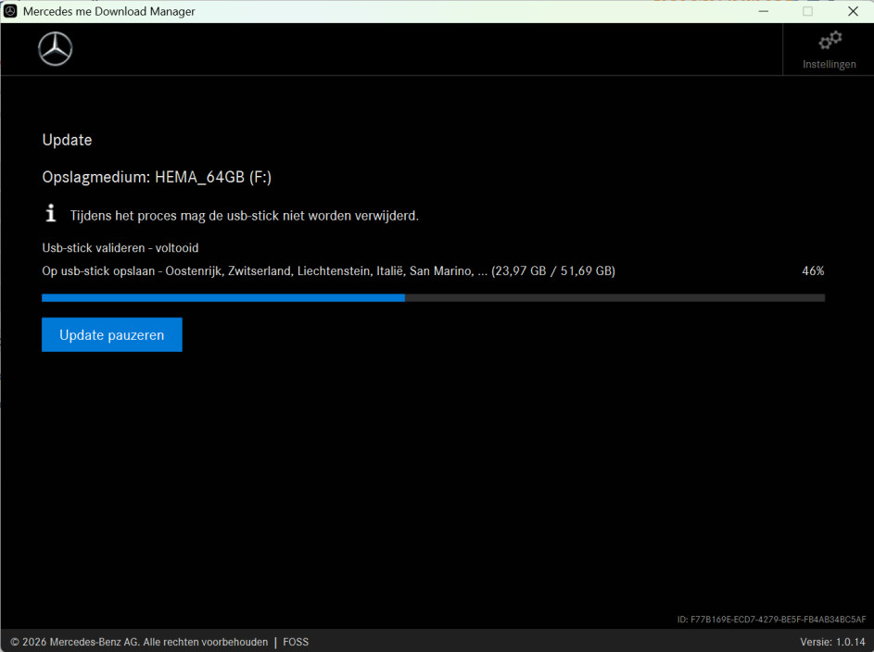Open Instellingen gear icon
This screenshot has width=874, height=652.
click(x=830, y=41)
